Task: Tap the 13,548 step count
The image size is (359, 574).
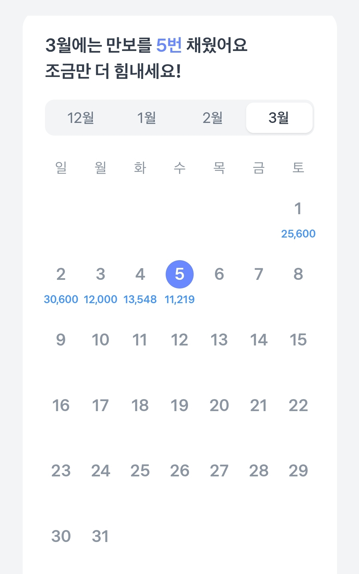Action: (140, 299)
